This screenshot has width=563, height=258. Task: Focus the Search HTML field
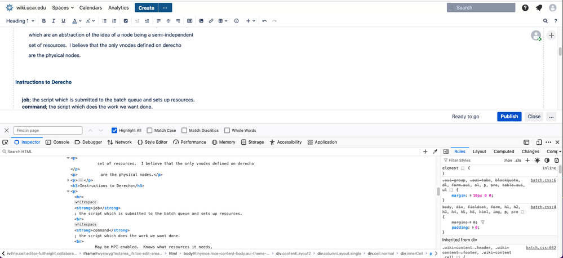point(212,152)
